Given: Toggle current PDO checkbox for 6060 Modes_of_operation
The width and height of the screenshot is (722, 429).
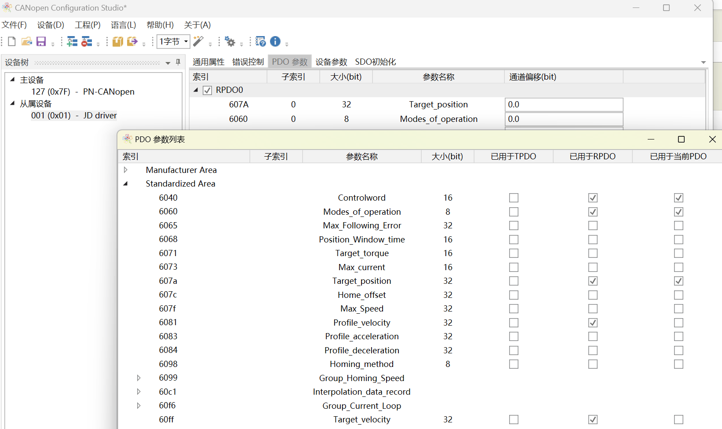Looking at the screenshot, I should click(678, 212).
